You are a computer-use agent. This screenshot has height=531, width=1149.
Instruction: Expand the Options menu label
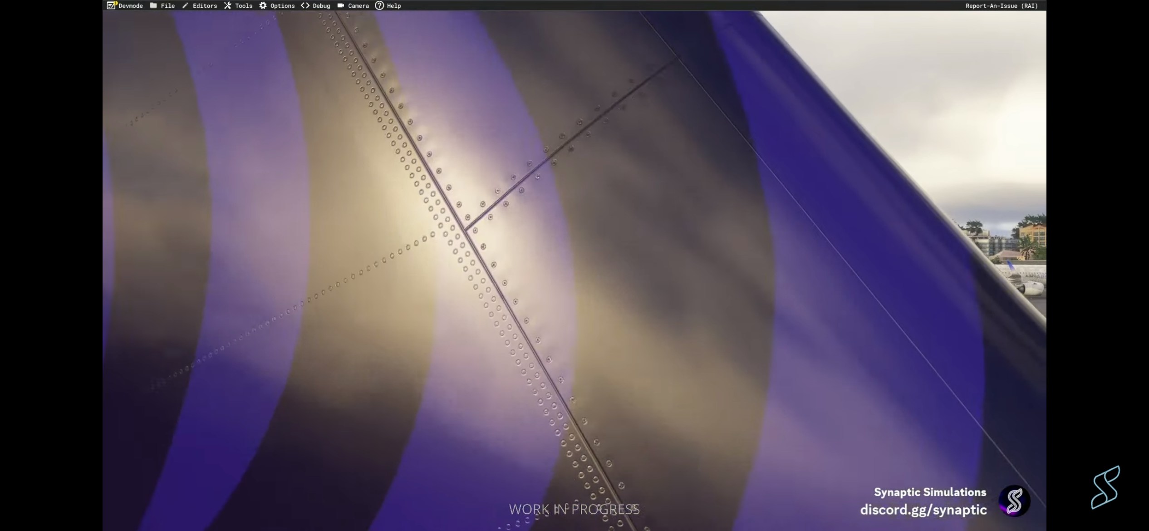click(x=282, y=6)
